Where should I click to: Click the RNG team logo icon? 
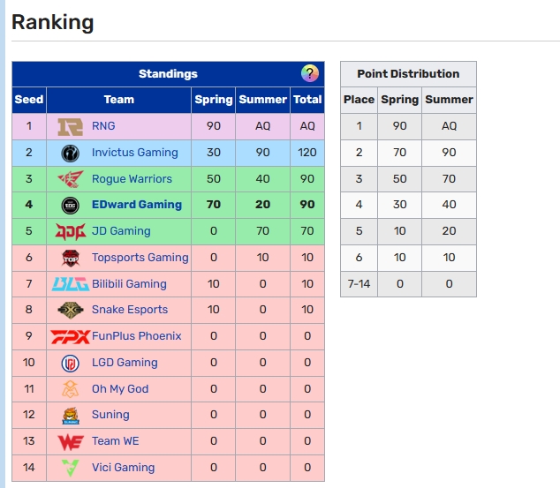click(x=70, y=126)
